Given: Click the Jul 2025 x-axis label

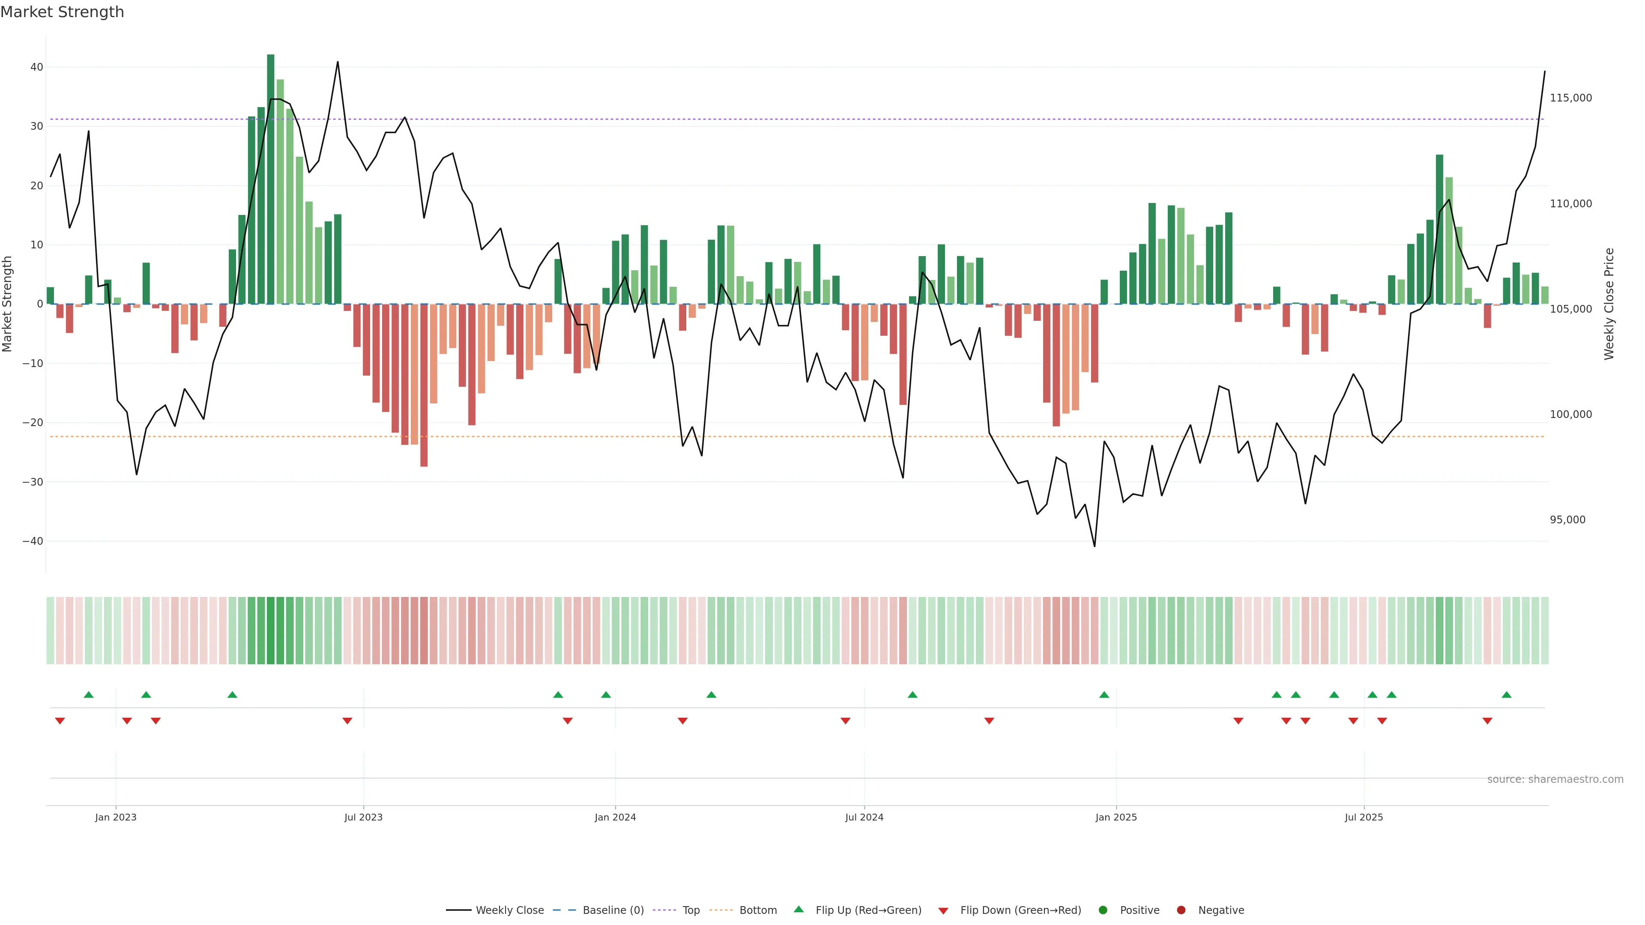Looking at the screenshot, I should [x=1364, y=817].
